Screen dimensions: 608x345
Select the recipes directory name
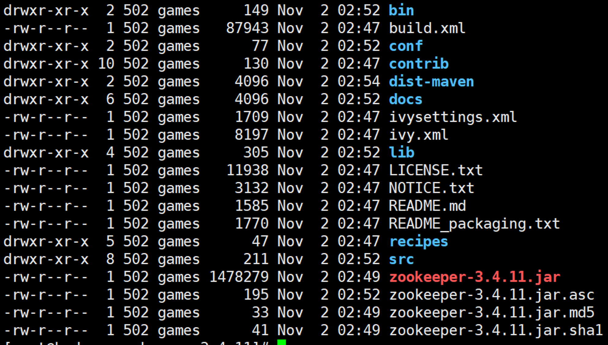tap(418, 241)
